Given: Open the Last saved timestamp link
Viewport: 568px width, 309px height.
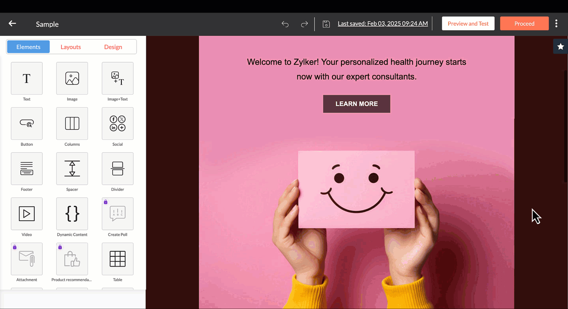Looking at the screenshot, I should tap(382, 23).
